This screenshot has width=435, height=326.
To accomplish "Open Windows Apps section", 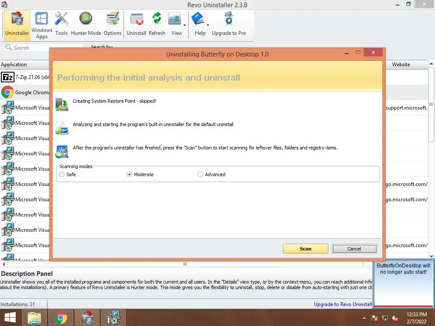I will [x=42, y=25].
